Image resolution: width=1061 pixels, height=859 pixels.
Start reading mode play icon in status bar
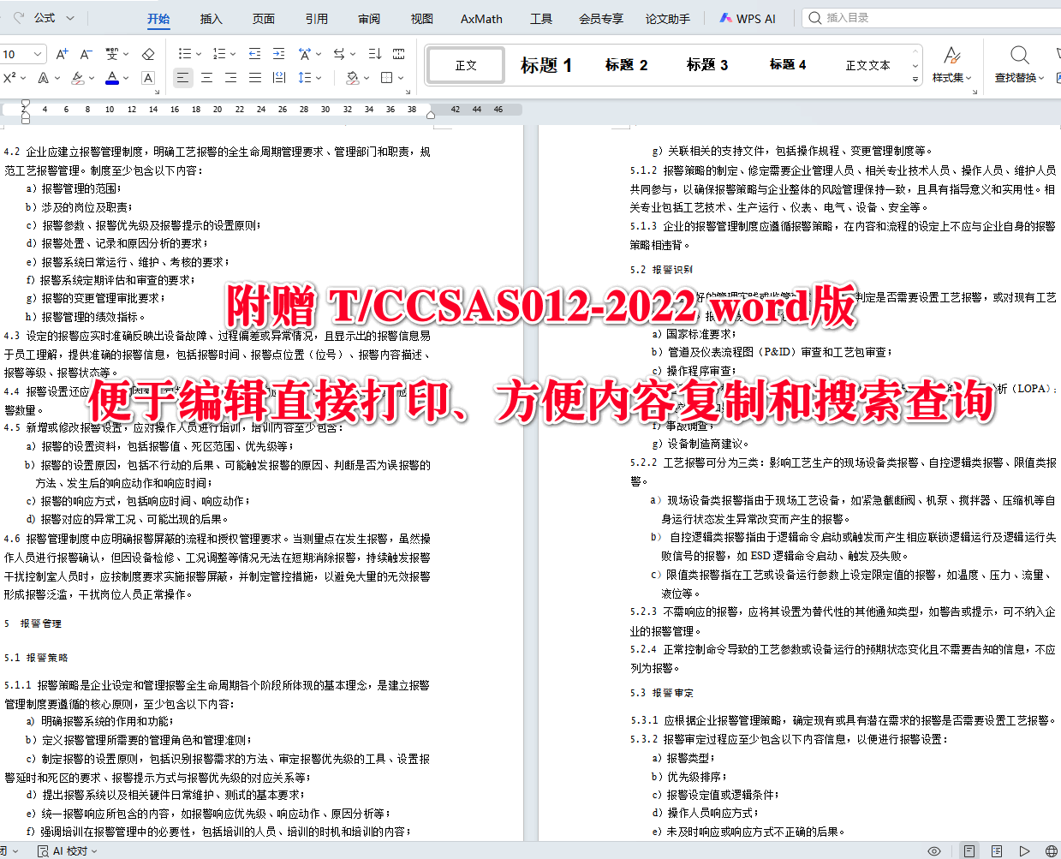point(1024,851)
